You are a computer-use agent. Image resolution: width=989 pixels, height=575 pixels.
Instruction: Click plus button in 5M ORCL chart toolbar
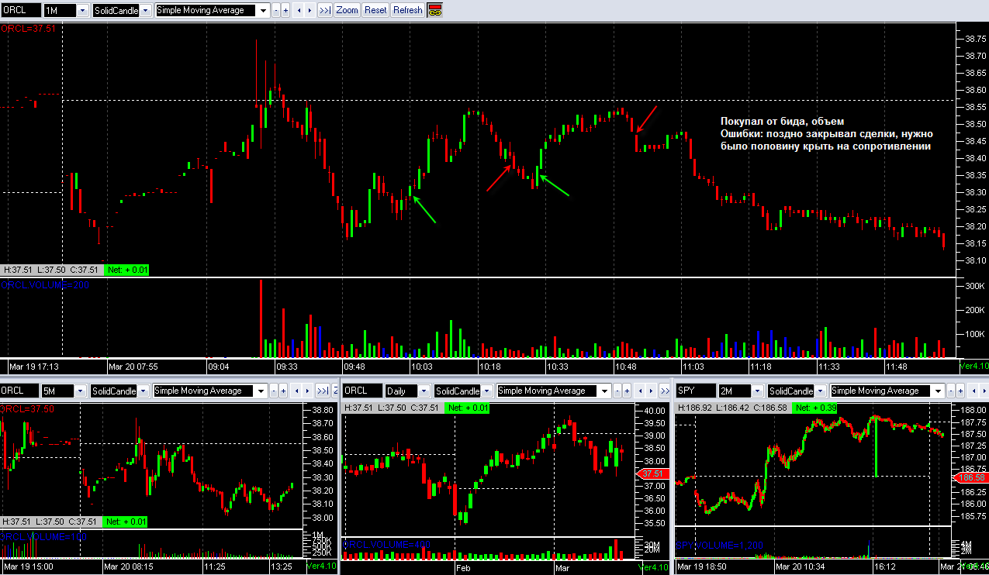pyautogui.click(x=282, y=391)
